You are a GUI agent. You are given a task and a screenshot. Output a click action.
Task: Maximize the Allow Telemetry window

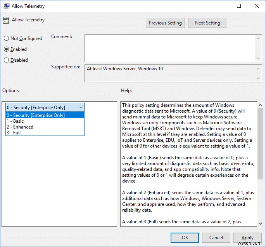pos(239,6)
